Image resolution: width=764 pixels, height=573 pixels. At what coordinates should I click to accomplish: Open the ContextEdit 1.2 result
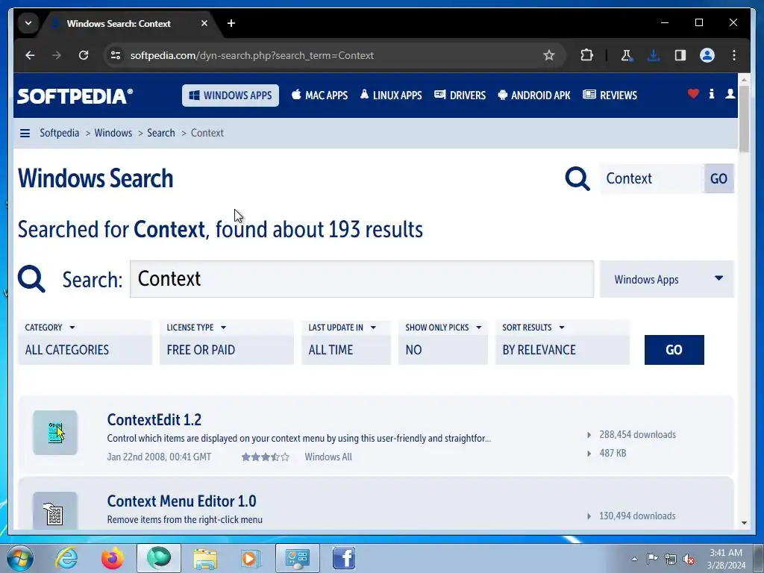(x=154, y=419)
